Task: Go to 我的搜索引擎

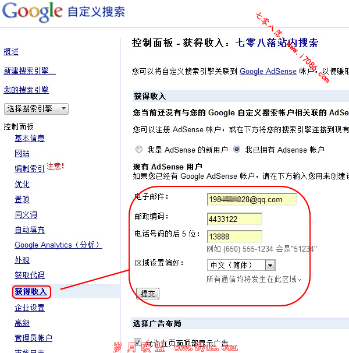Action: coord(26,90)
